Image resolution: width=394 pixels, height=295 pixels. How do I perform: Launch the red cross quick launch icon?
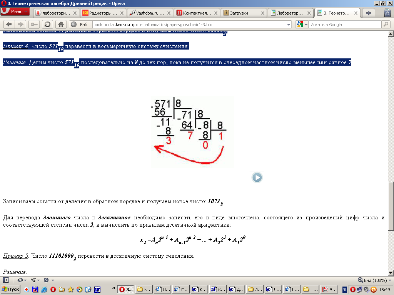click(27, 290)
